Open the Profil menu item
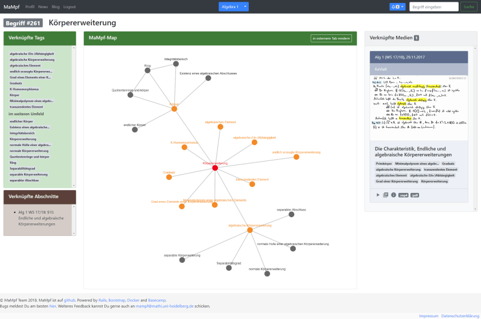 pos(30,7)
